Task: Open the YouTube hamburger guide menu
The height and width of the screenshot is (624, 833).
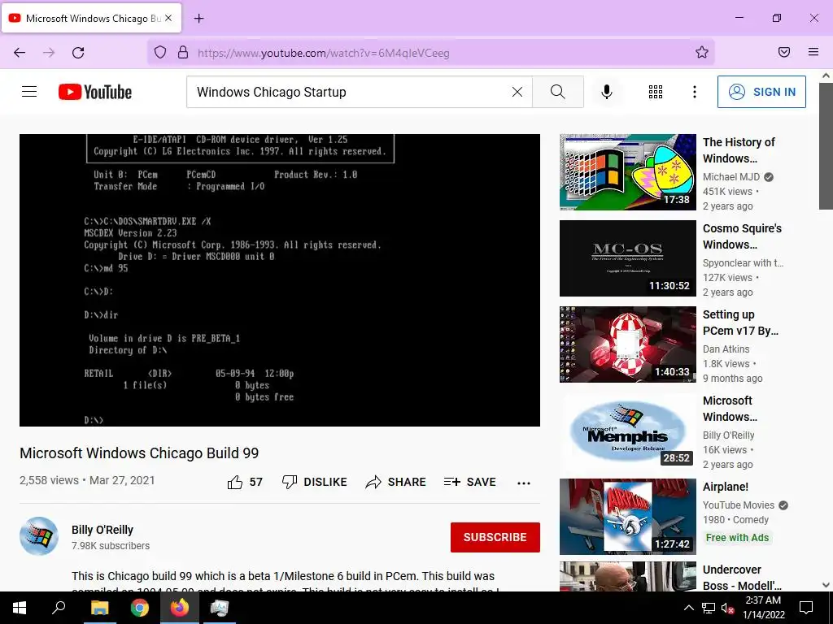Action: [29, 92]
